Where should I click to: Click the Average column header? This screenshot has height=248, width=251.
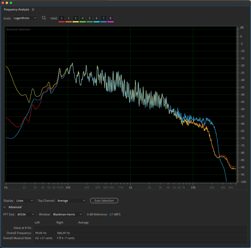point(83,222)
